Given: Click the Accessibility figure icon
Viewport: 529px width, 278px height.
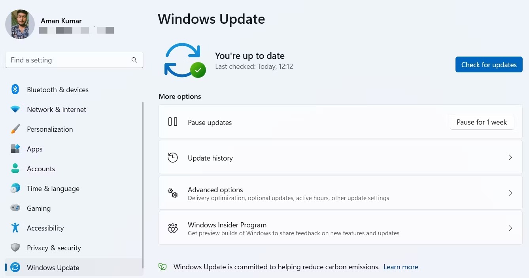Looking at the screenshot, I should (x=15, y=228).
